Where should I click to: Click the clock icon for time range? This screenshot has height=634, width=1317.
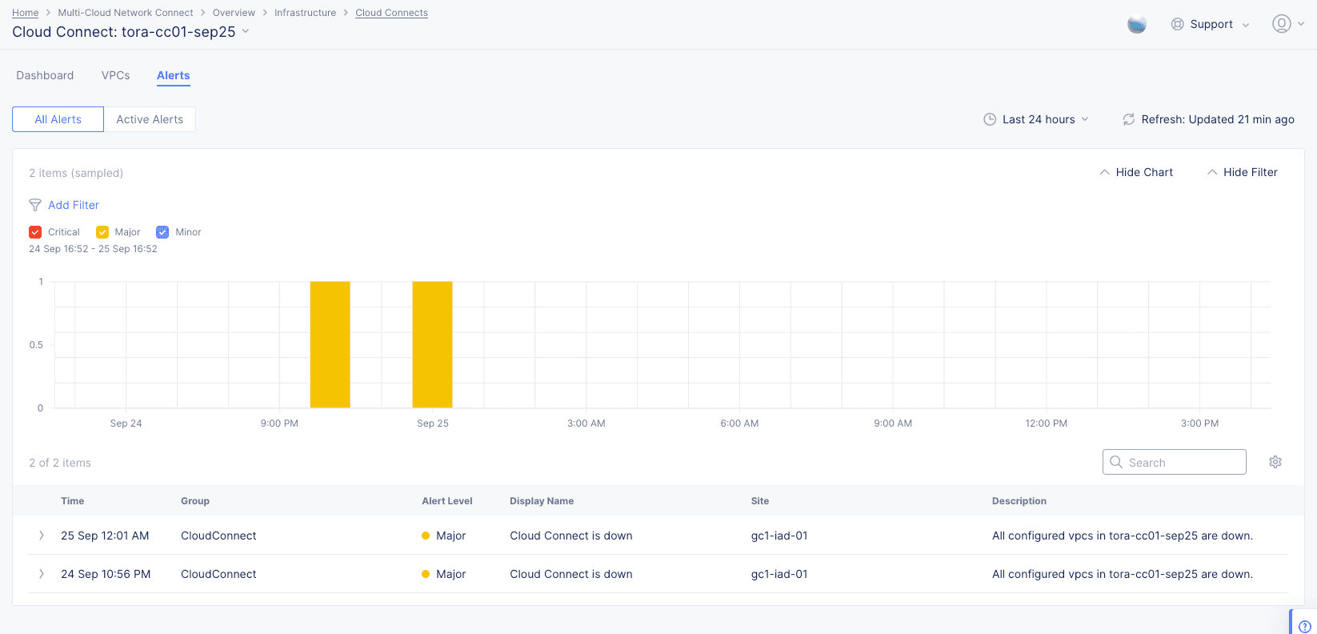(990, 119)
